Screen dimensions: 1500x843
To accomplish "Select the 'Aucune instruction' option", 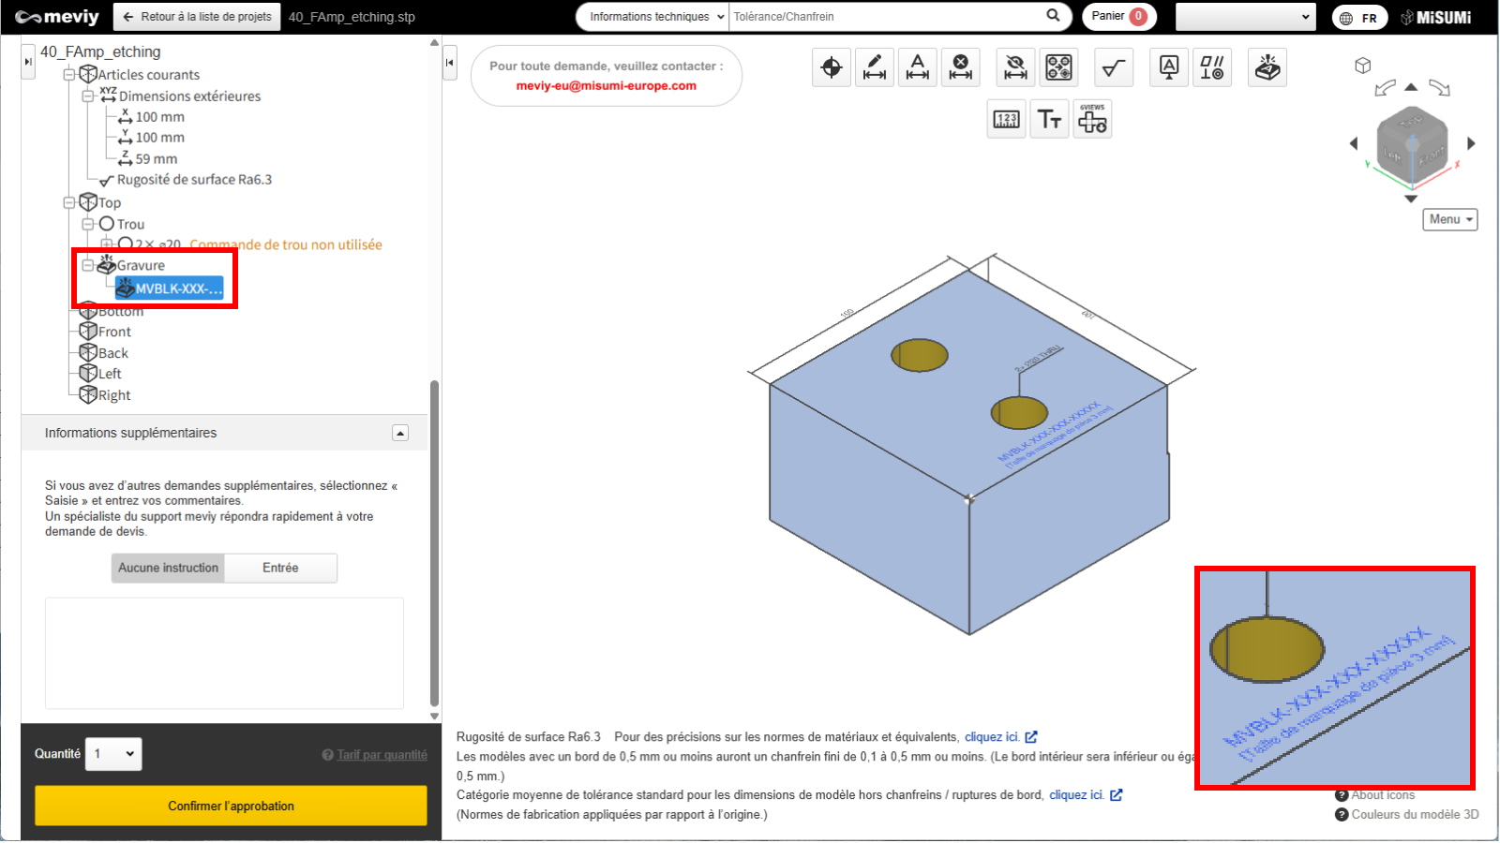I will pyautogui.click(x=169, y=568).
